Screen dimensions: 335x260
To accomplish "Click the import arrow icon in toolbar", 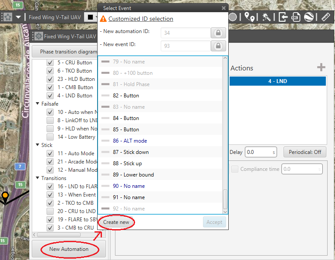I will click(x=283, y=17).
